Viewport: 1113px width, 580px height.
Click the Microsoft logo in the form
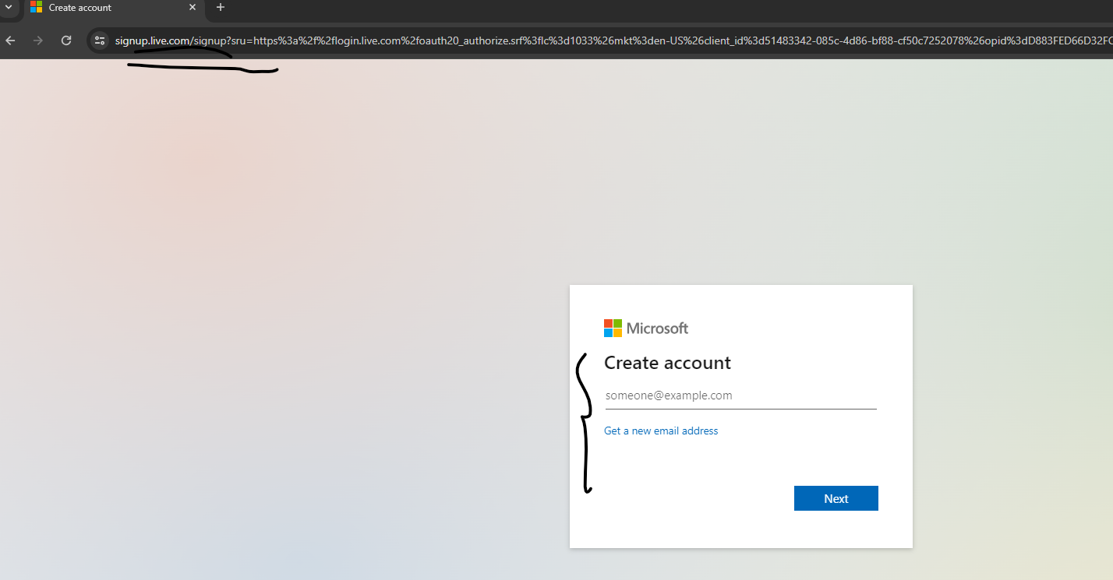point(646,328)
